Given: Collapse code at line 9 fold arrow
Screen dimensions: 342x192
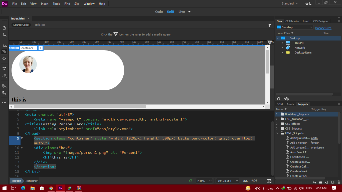Looking at the screenshot, I should click(22, 138).
